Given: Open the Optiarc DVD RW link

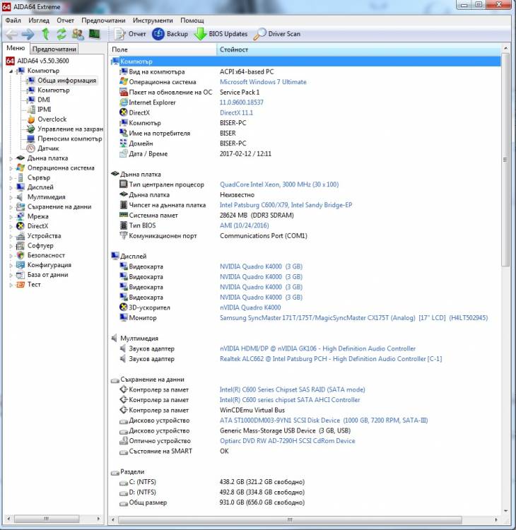Looking at the screenshot, I should pos(288,441).
